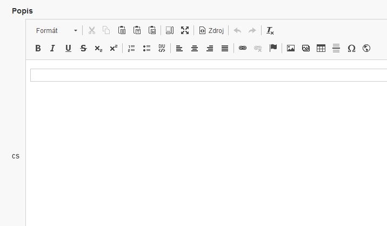This screenshot has height=226, width=387.
Task: Insert special character with Omega icon
Action: [351, 48]
